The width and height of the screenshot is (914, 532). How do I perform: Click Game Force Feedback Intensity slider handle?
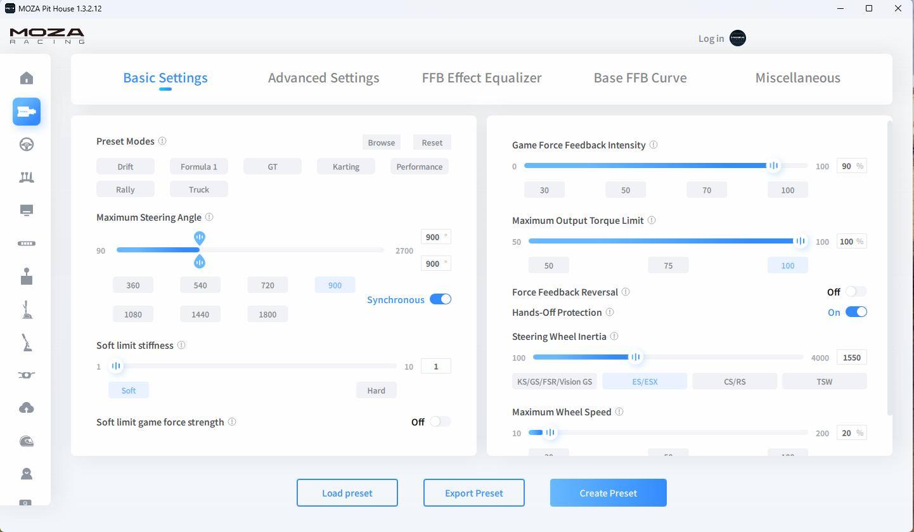point(773,165)
